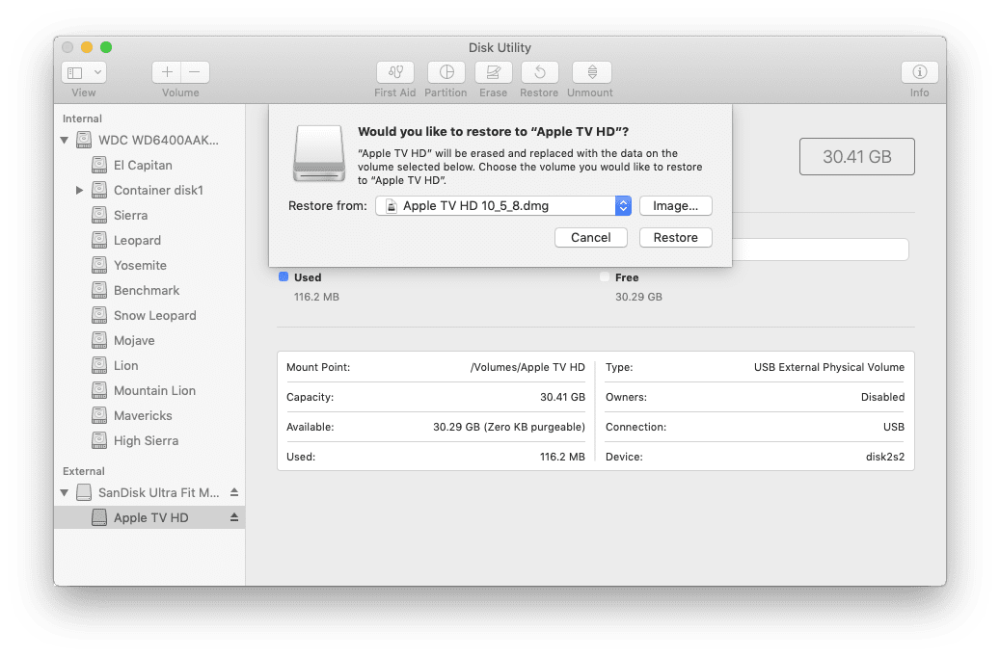Click the remove volume minus button
The height and width of the screenshot is (657, 1000).
[x=195, y=72]
